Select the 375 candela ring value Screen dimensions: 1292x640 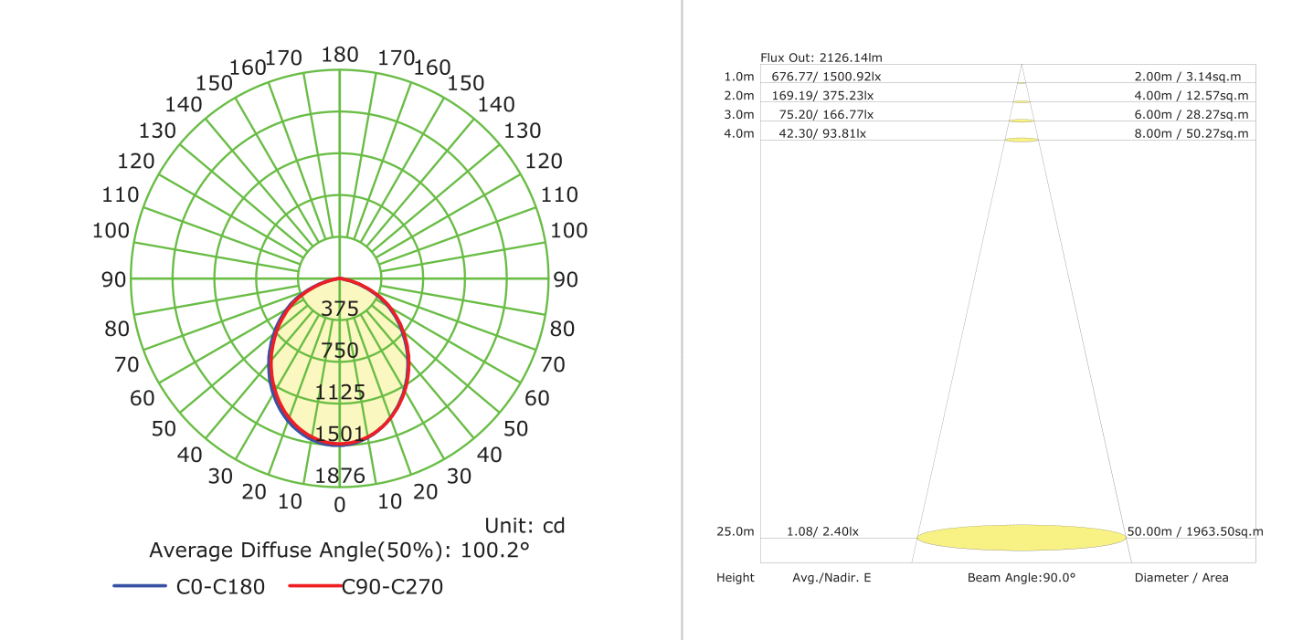point(340,309)
